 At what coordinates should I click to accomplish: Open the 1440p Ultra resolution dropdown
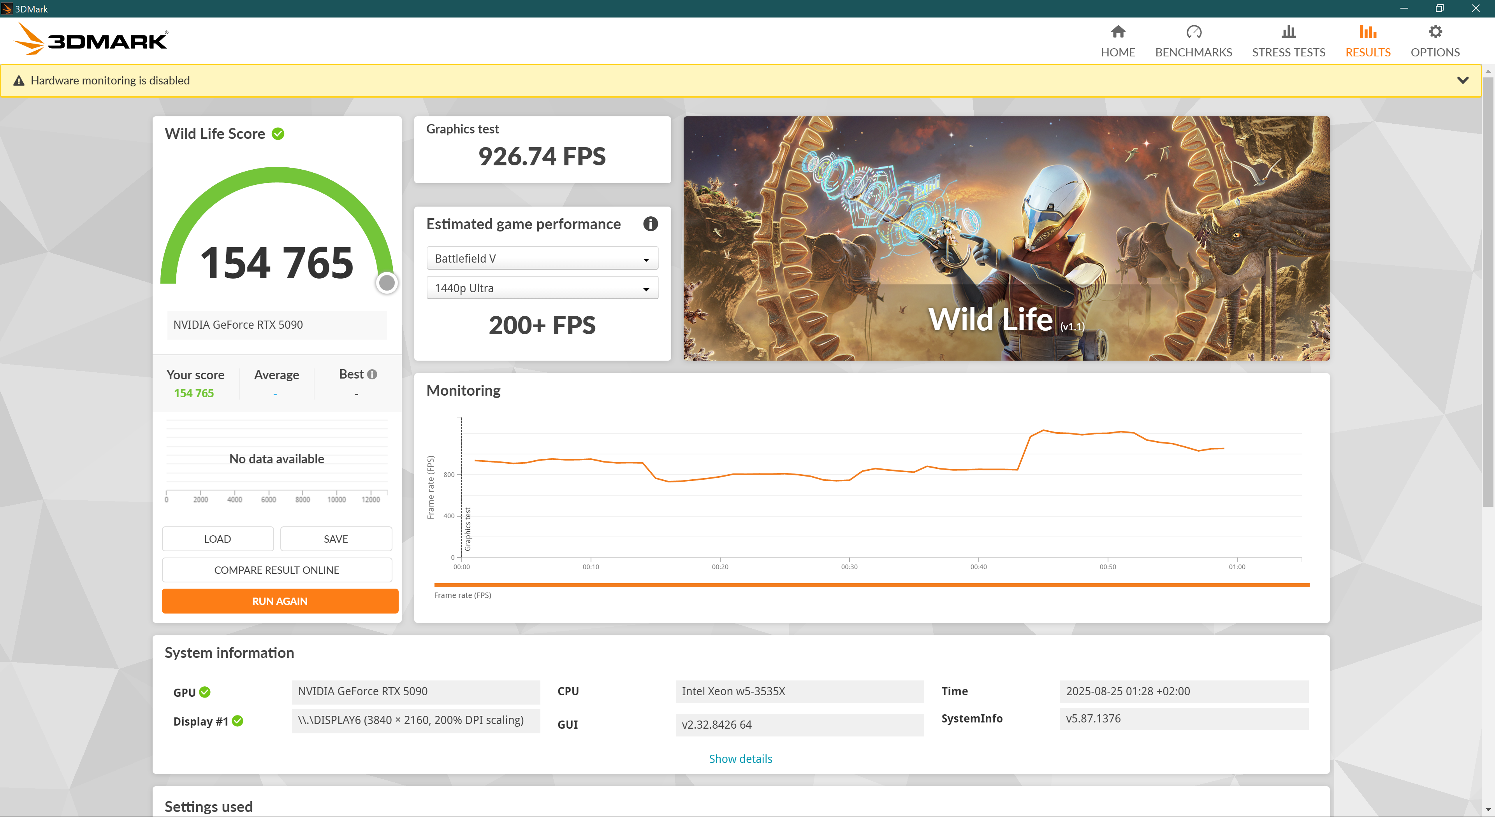tap(542, 288)
